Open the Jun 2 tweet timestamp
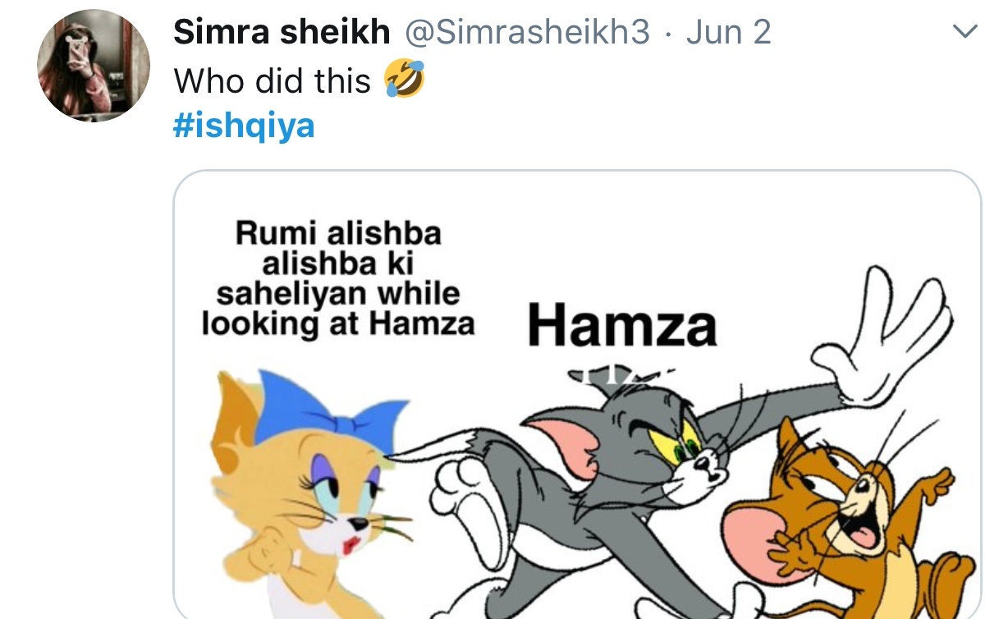 [x=729, y=33]
